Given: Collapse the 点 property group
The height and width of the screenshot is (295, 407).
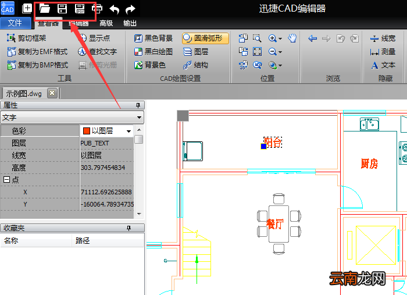Looking at the screenshot, I should (x=6, y=179).
